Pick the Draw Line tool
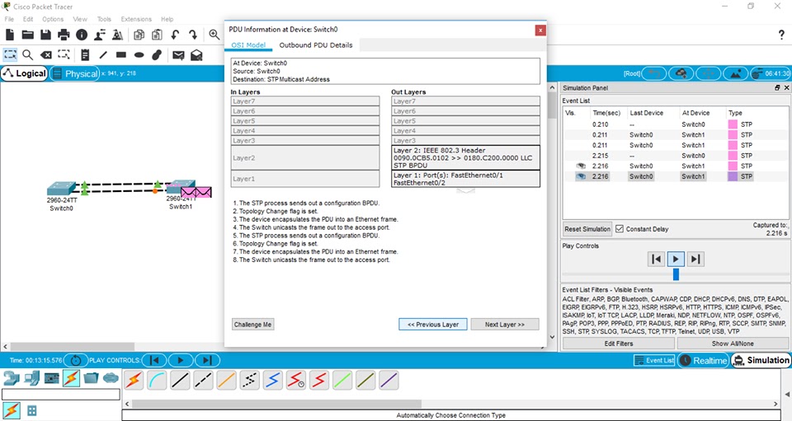The image size is (792, 421). [x=103, y=55]
